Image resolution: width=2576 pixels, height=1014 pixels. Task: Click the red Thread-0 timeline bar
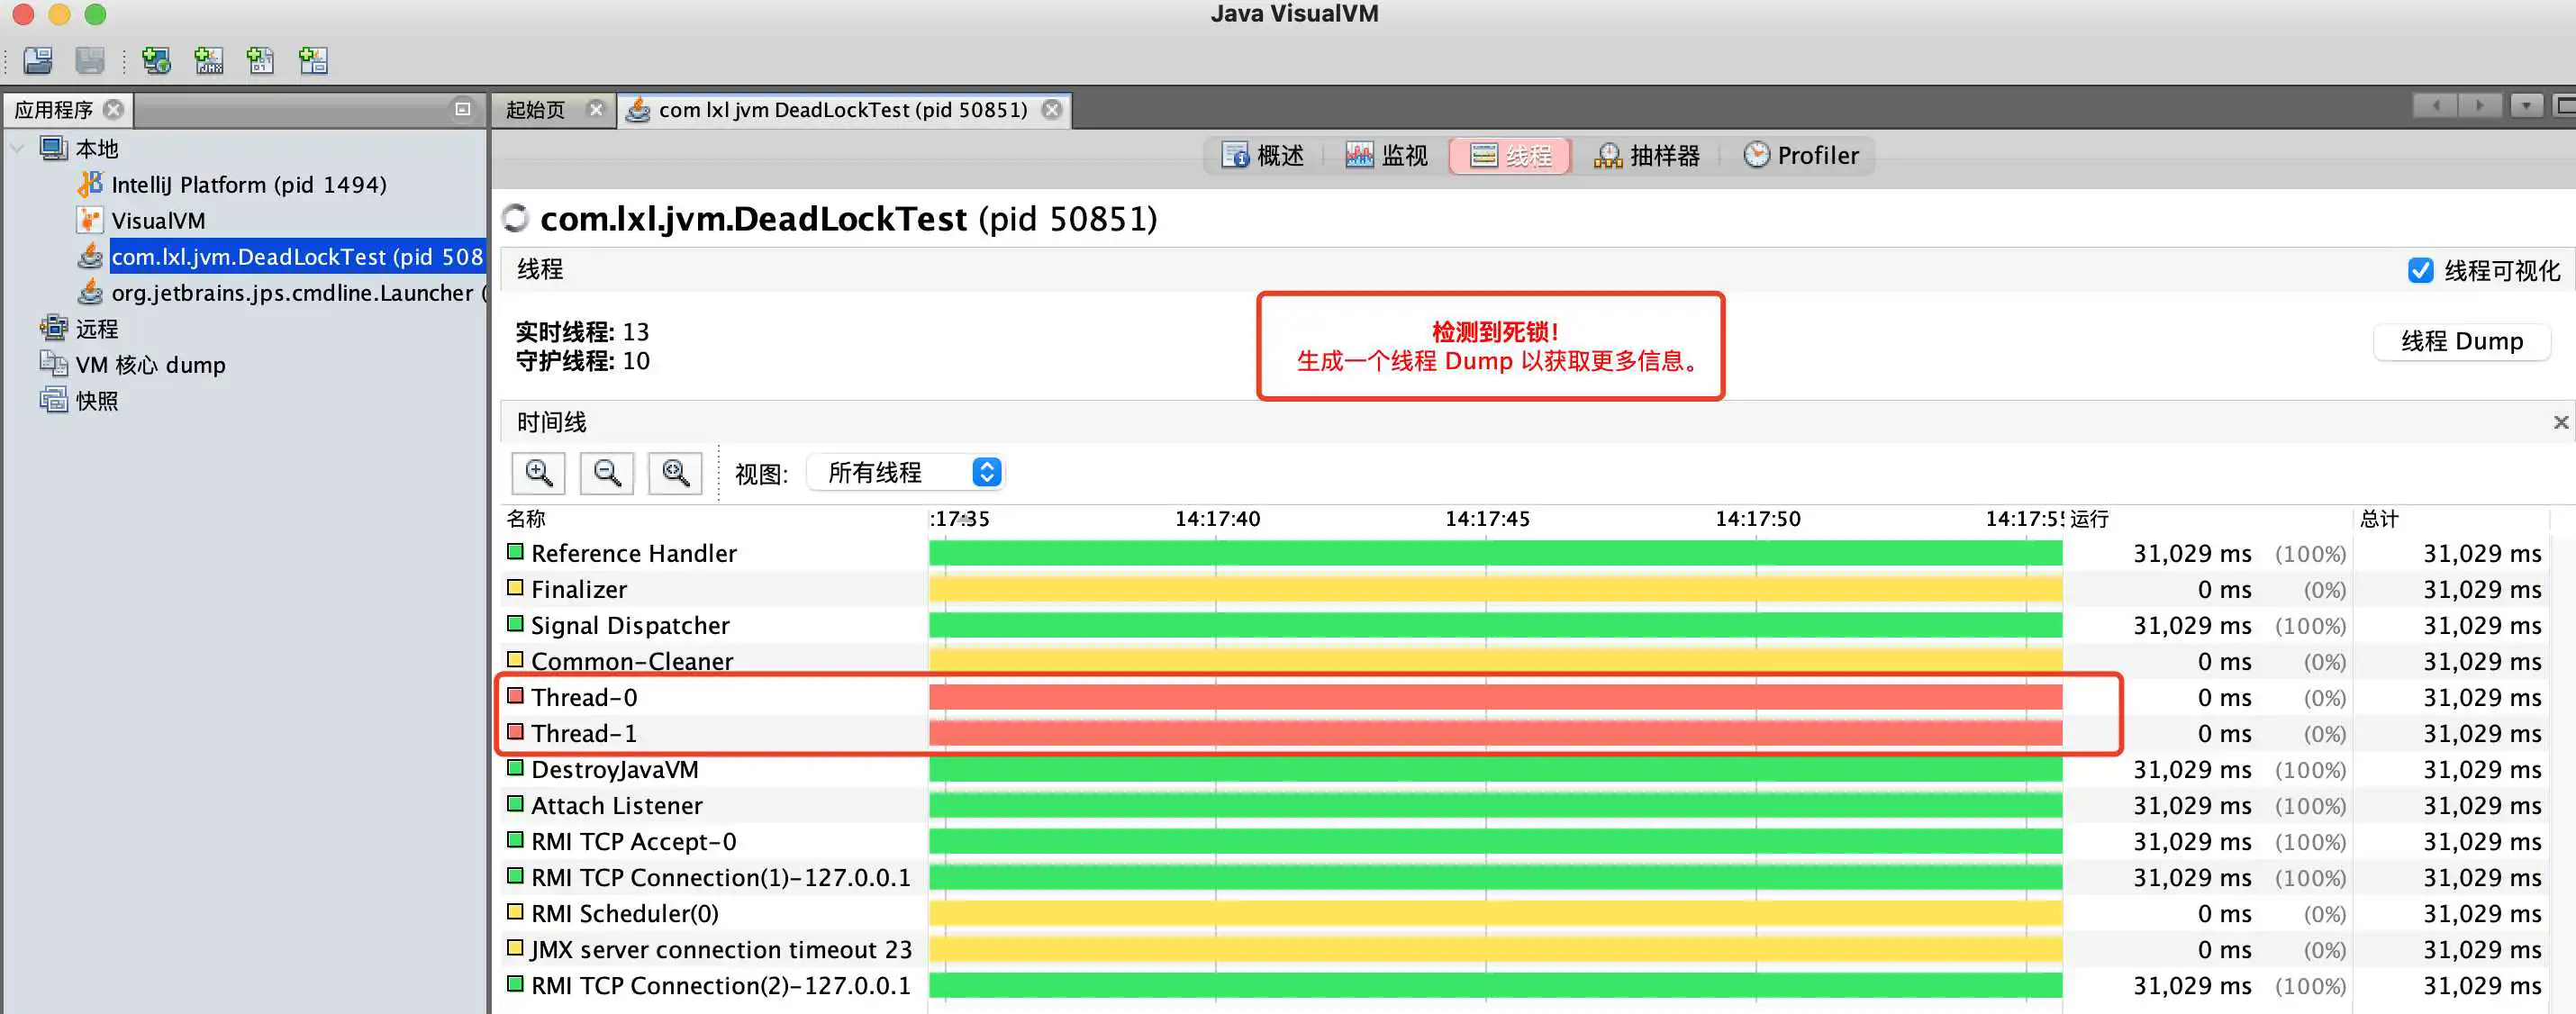(1494, 697)
